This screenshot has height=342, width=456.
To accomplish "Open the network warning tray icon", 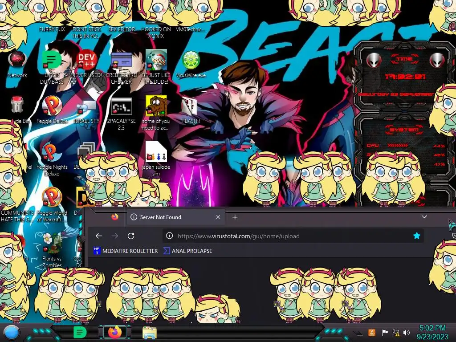I will tap(396, 332).
